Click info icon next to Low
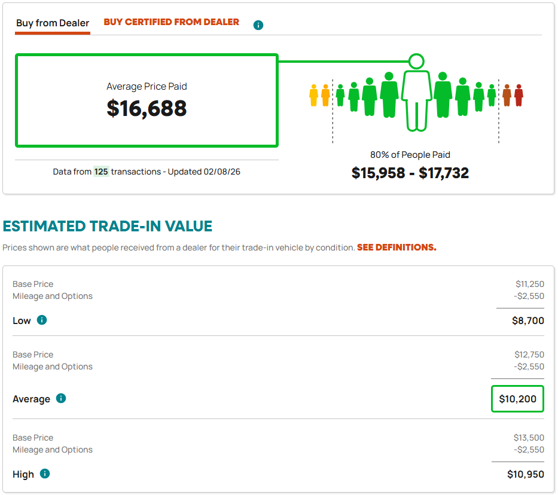This screenshot has height=495, width=558. coord(42,320)
